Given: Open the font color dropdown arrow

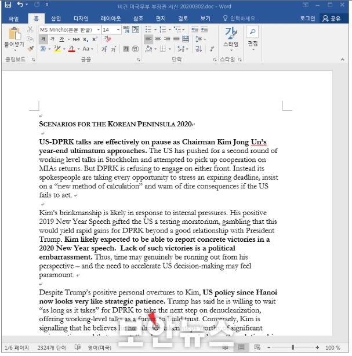Looking at the screenshot, I should click(78, 49).
